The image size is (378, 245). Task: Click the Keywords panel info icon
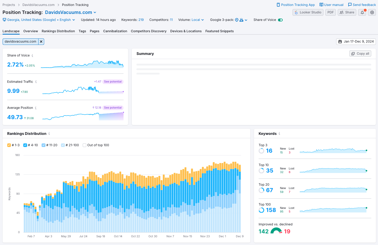pyautogui.click(x=279, y=134)
